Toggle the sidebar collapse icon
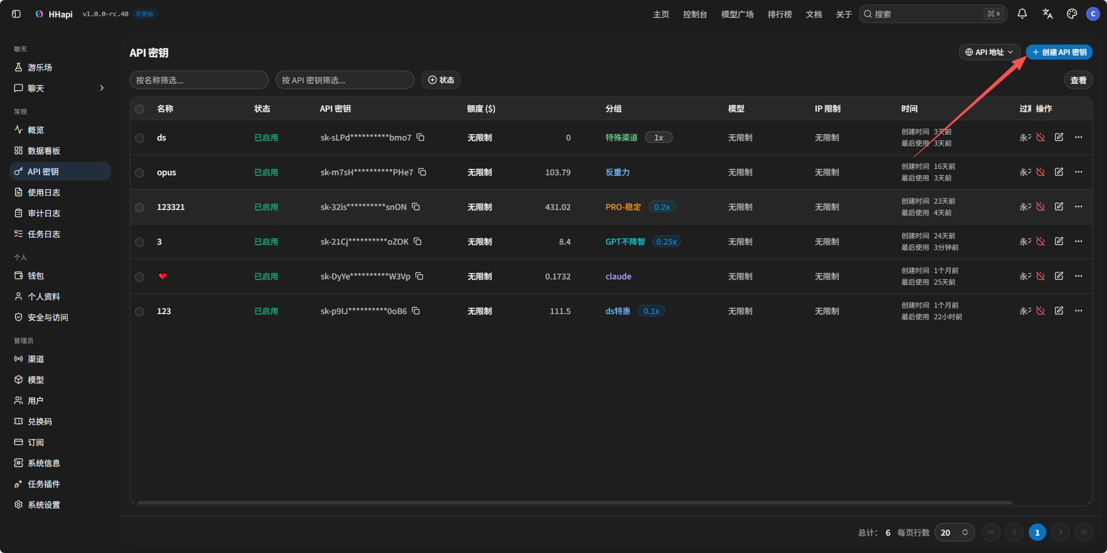 click(x=16, y=14)
